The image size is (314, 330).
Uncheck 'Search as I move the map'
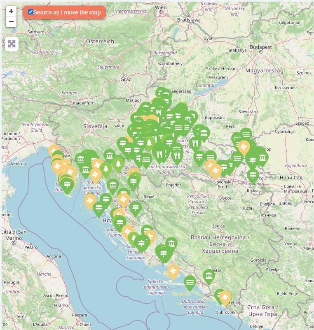tap(30, 12)
